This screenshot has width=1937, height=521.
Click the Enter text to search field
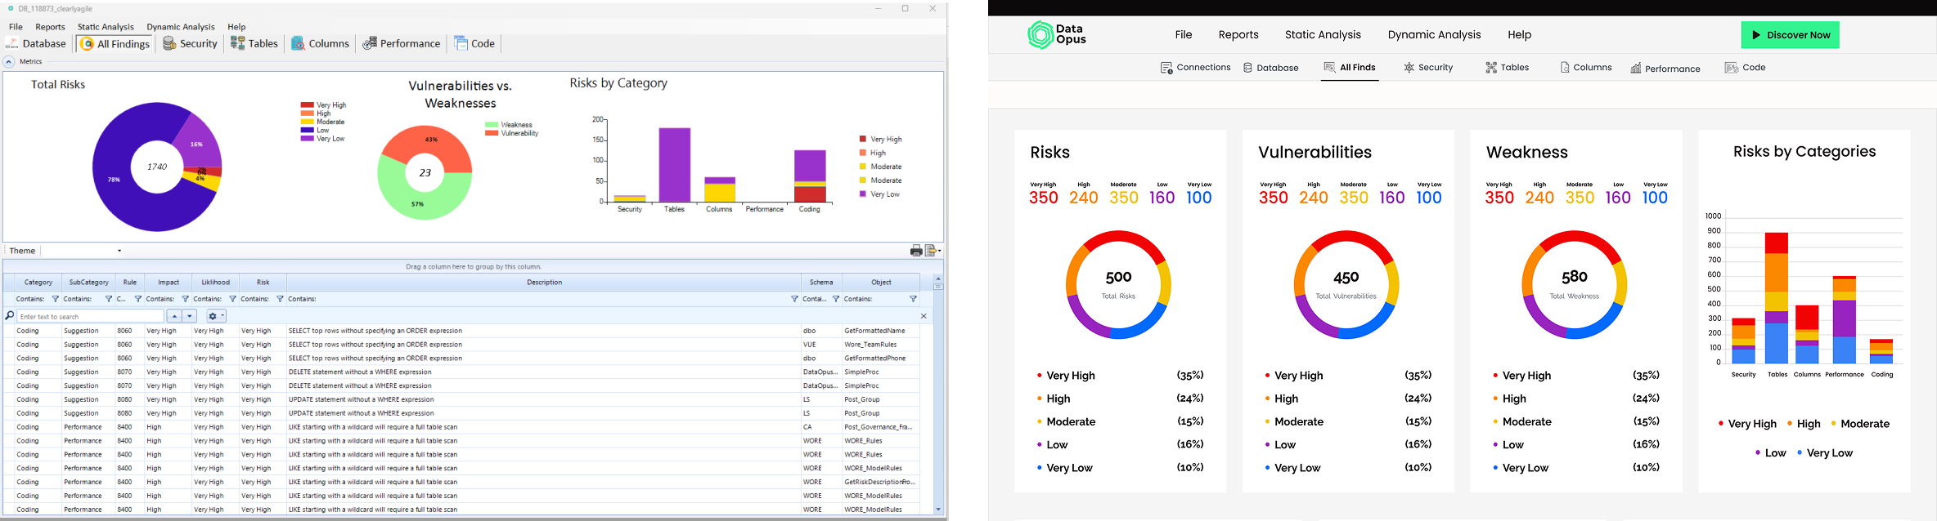pos(90,316)
